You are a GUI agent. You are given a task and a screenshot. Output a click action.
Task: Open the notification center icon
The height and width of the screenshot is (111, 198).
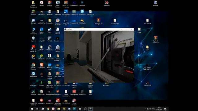(165, 109)
